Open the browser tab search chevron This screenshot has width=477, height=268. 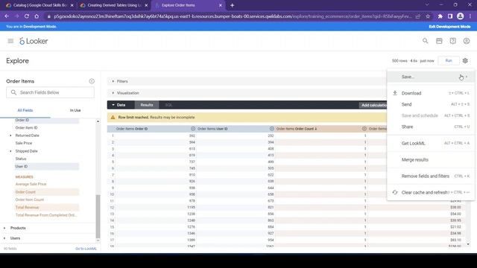tap(427, 5)
